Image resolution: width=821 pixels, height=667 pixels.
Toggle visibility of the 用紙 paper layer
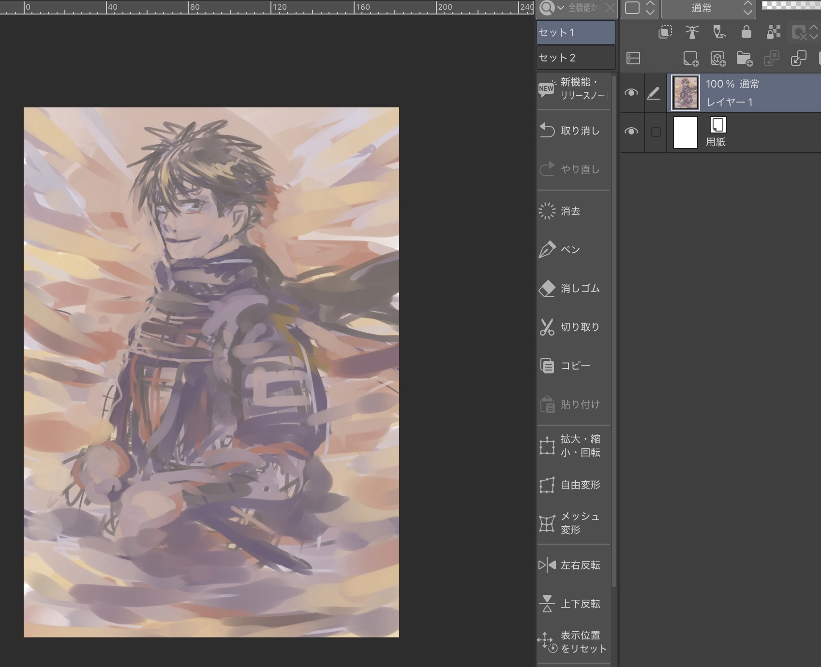631,132
